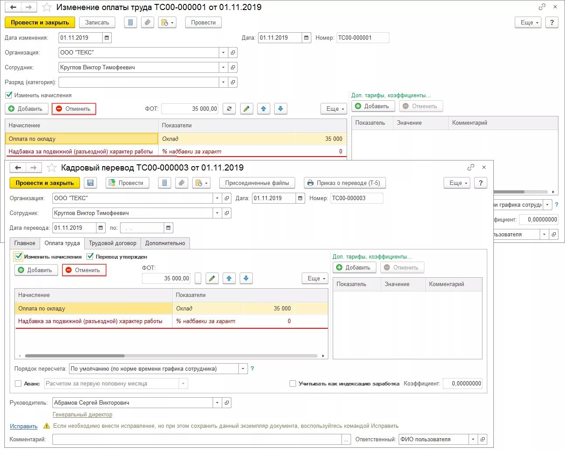Open Еще menu above accruals table in Кадровый перевод
The width and height of the screenshot is (565, 450).
(x=315, y=278)
